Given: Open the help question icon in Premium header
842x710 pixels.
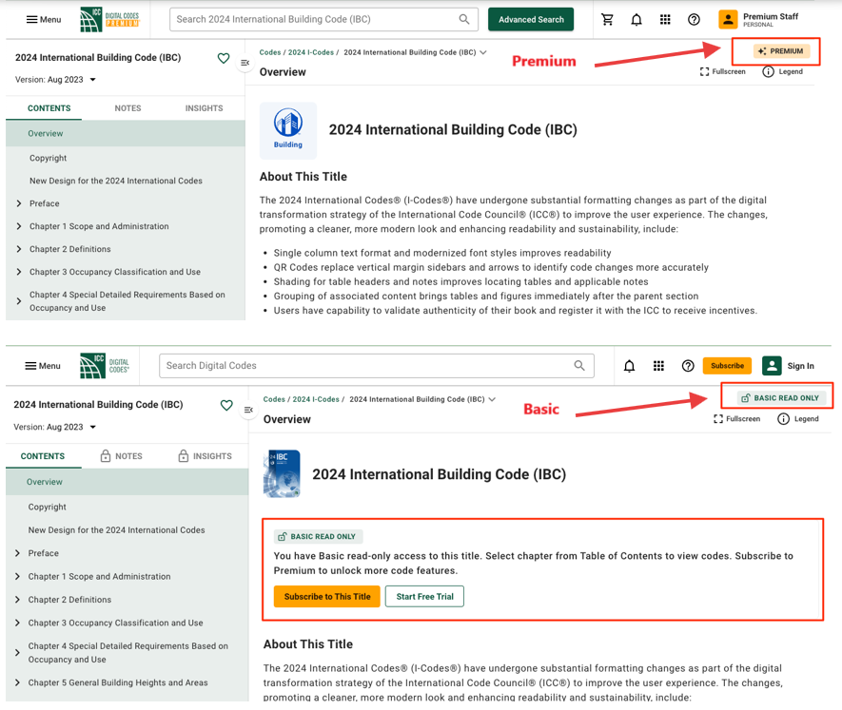Looking at the screenshot, I should (694, 20).
